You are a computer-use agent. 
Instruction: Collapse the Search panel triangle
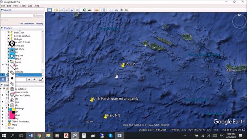click(x=2, y=10)
